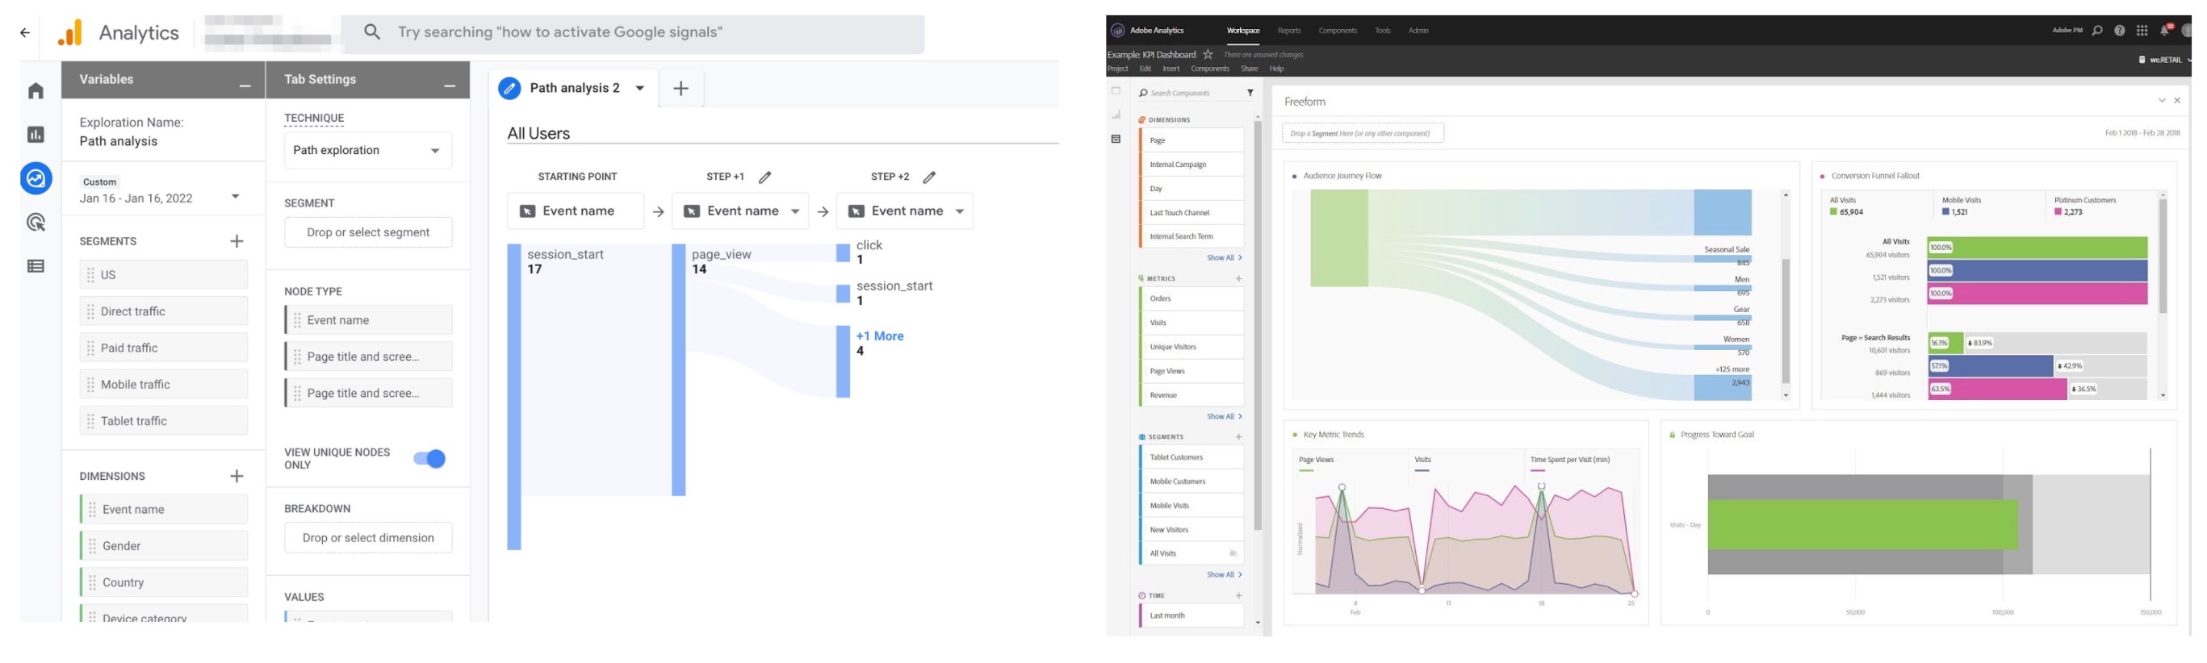
Task: Open the Visualizations icon in Adobe left rail
Action: pyautogui.click(x=1116, y=115)
